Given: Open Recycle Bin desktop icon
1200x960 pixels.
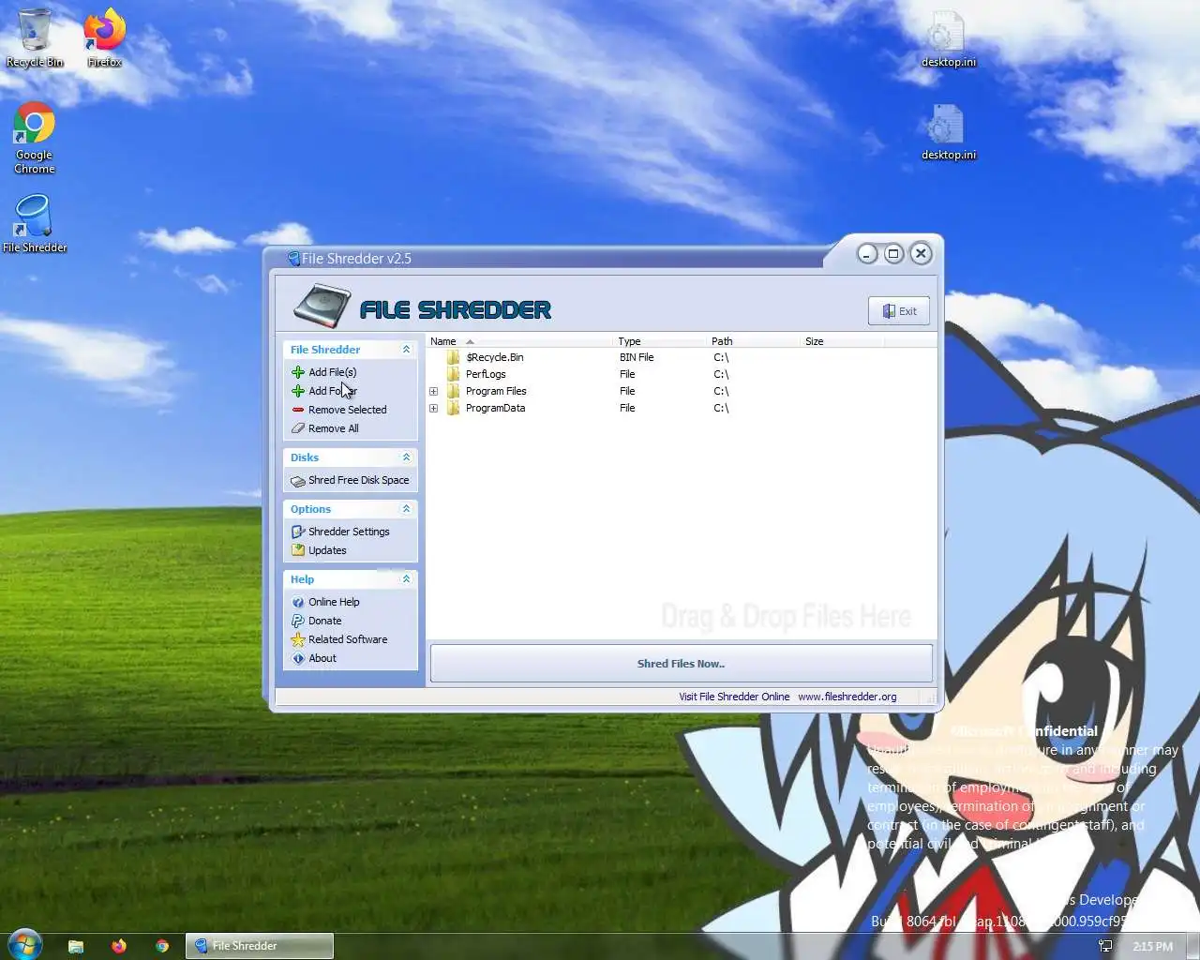Looking at the screenshot, I should pyautogui.click(x=35, y=38).
